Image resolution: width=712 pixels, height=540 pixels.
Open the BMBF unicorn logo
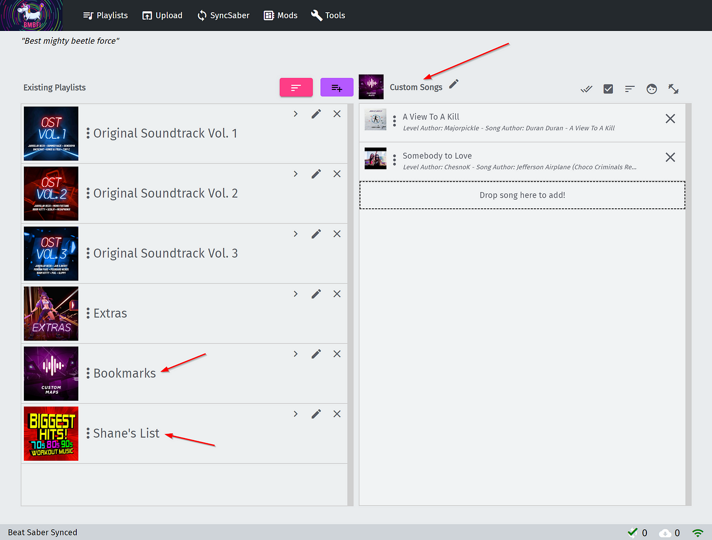click(32, 15)
